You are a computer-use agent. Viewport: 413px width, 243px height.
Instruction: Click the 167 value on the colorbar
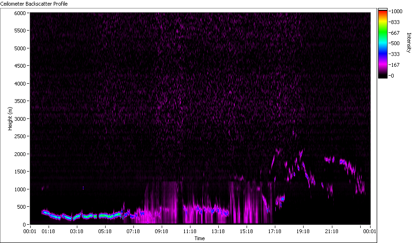pos(396,65)
